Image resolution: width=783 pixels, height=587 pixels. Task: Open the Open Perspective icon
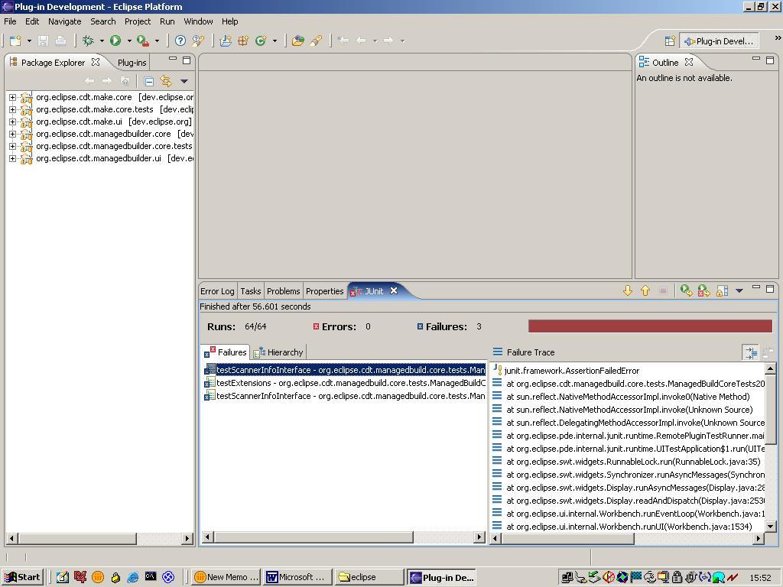point(670,41)
